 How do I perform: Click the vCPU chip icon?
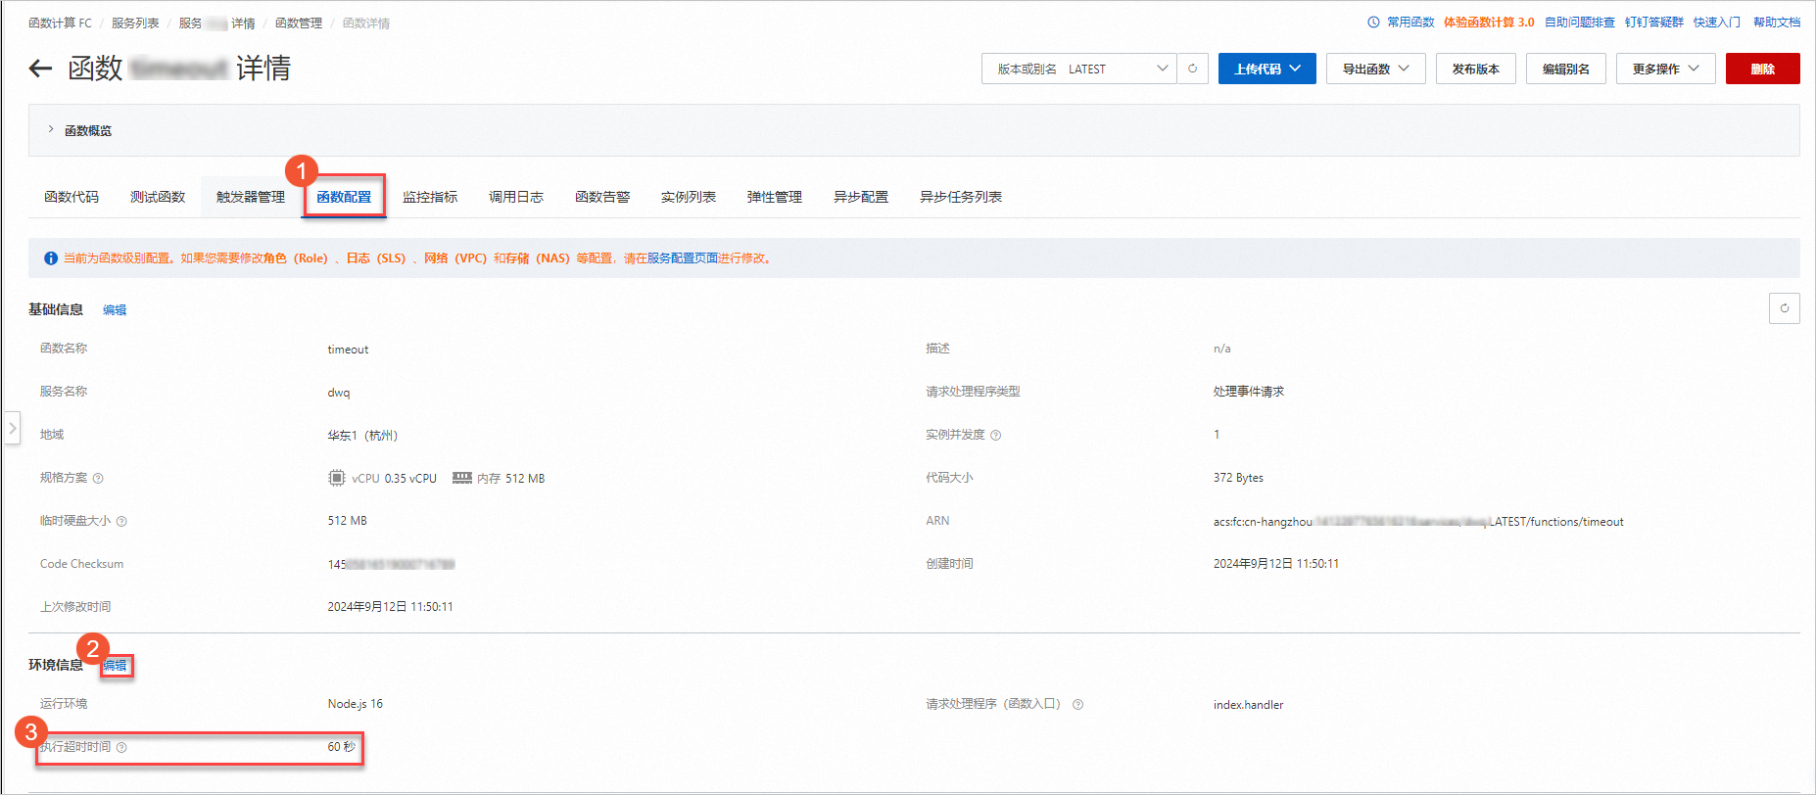coord(337,478)
